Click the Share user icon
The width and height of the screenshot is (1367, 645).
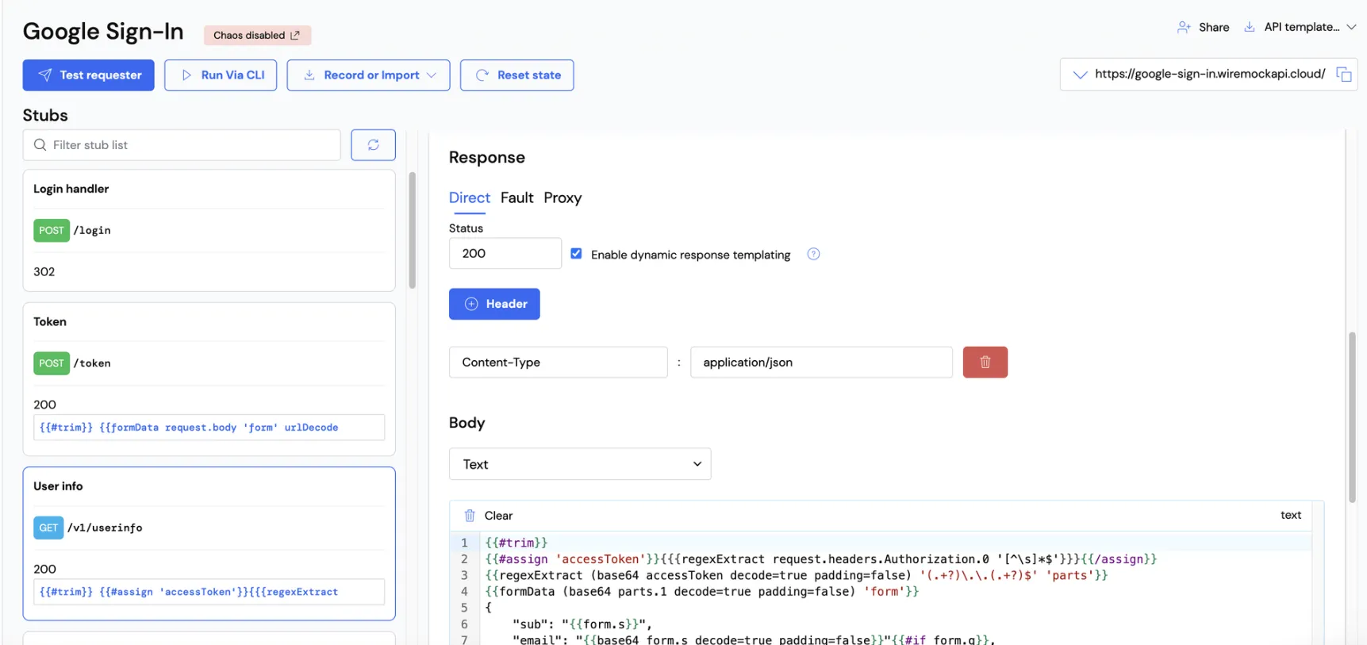[1184, 27]
